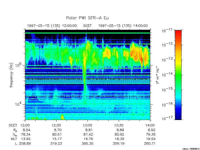
Task: Click the 12:30 time axis tick label
Action: [x=56, y=125]
